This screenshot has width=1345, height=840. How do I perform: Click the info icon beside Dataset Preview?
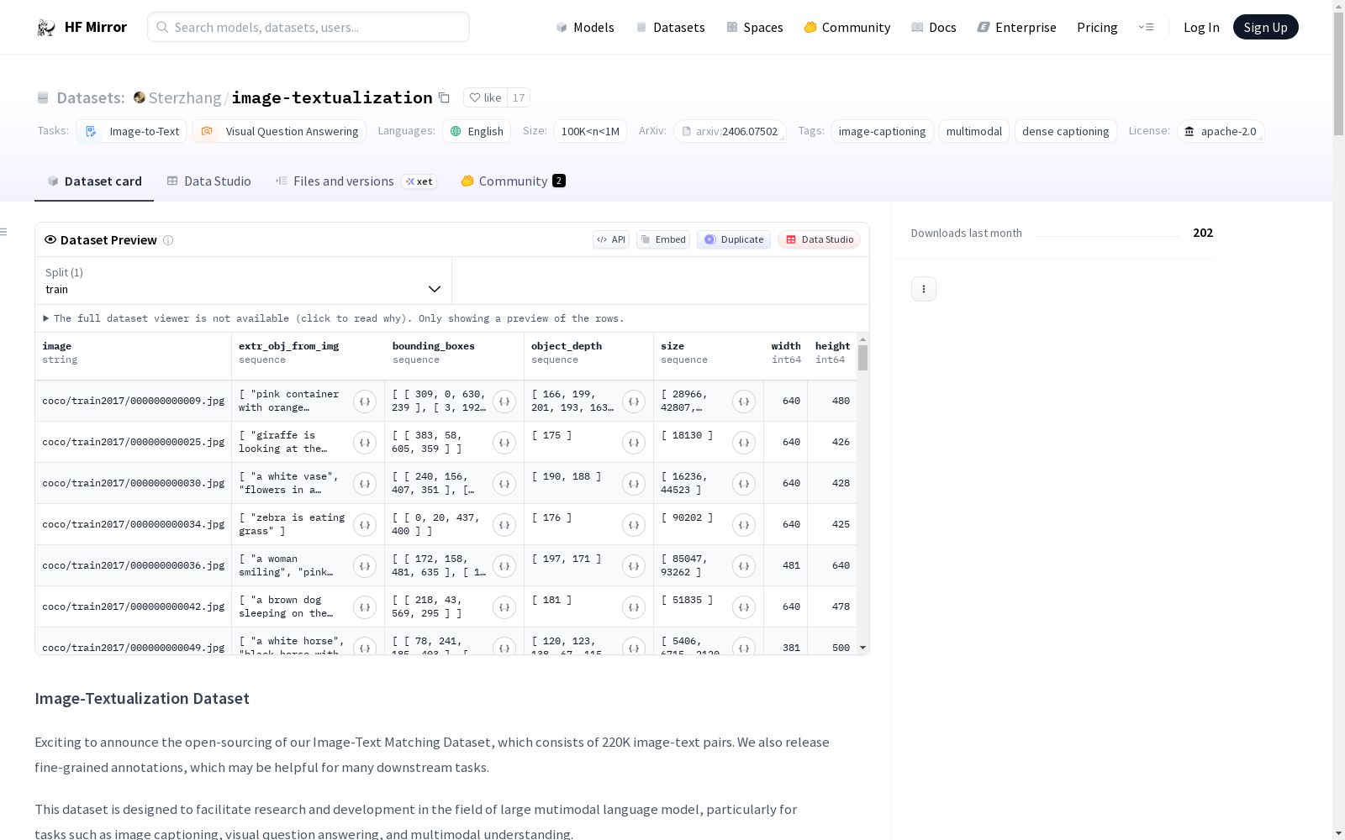168,240
